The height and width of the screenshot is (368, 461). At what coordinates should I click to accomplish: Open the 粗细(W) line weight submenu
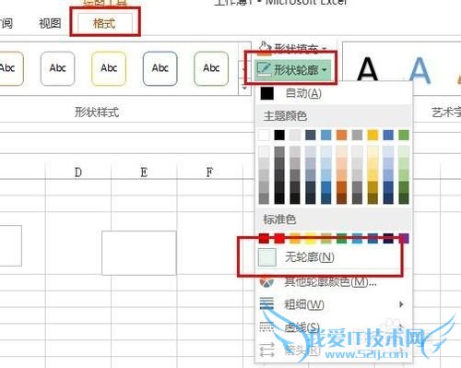point(334,304)
